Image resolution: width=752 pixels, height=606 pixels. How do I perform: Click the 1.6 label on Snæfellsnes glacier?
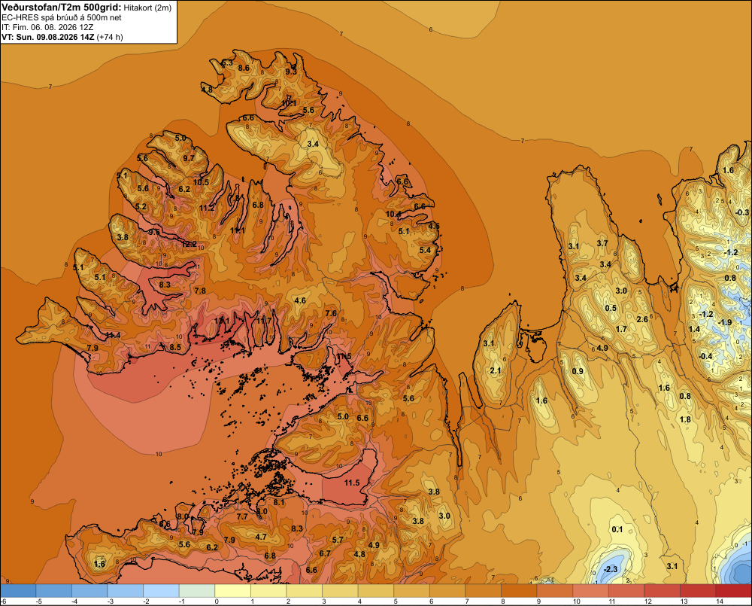click(x=99, y=564)
